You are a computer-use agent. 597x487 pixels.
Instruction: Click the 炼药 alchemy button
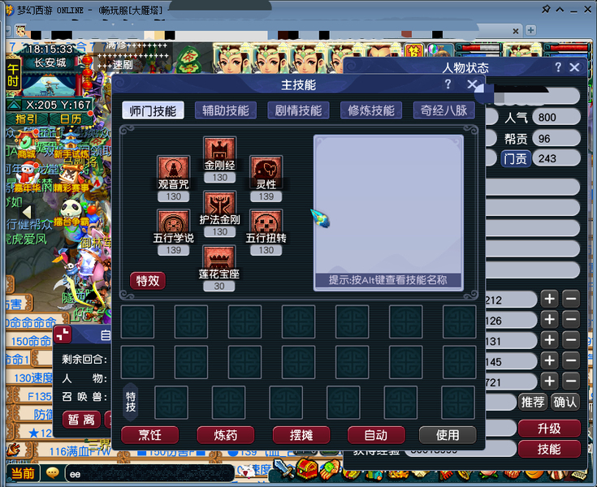coord(226,435)
